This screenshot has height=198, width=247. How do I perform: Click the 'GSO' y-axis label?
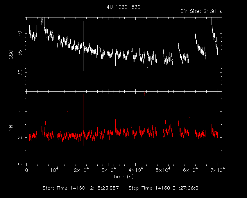point(11,54)
